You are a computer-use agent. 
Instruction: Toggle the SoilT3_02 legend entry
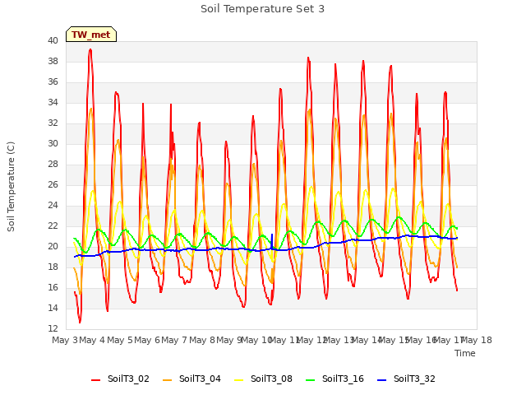coord(120,379)
